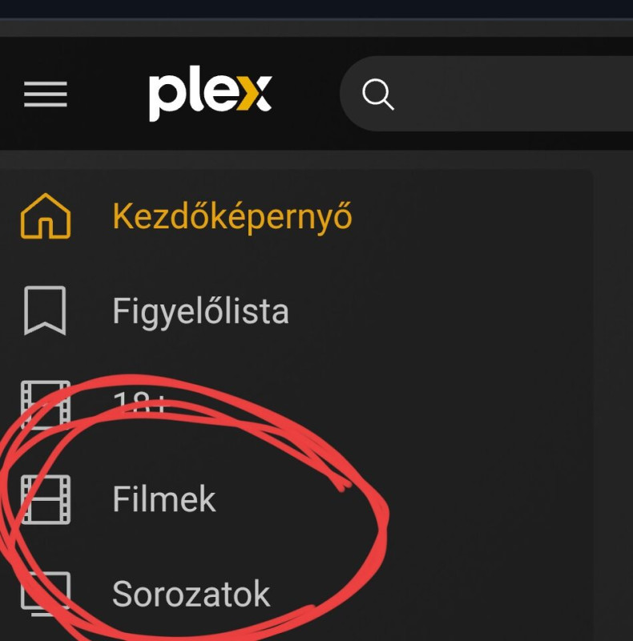Open the hamburger navigation menu
Screen dimensions: 633x641
(x=46, y=94)
